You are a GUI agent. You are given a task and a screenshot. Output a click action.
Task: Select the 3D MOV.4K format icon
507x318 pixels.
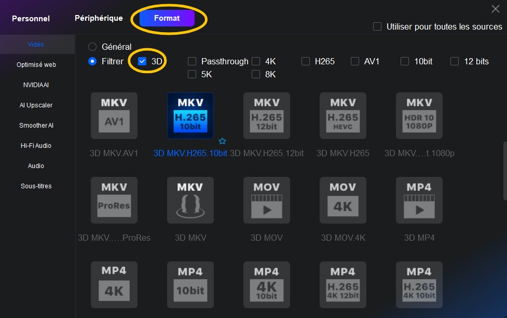click(x=343, y=200)
